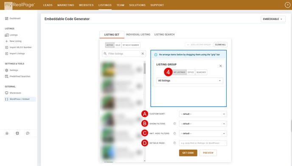The height and width of the screenshot is (166, 292).
Task: Open the All listings dropdown
Action: click(190, 81)
